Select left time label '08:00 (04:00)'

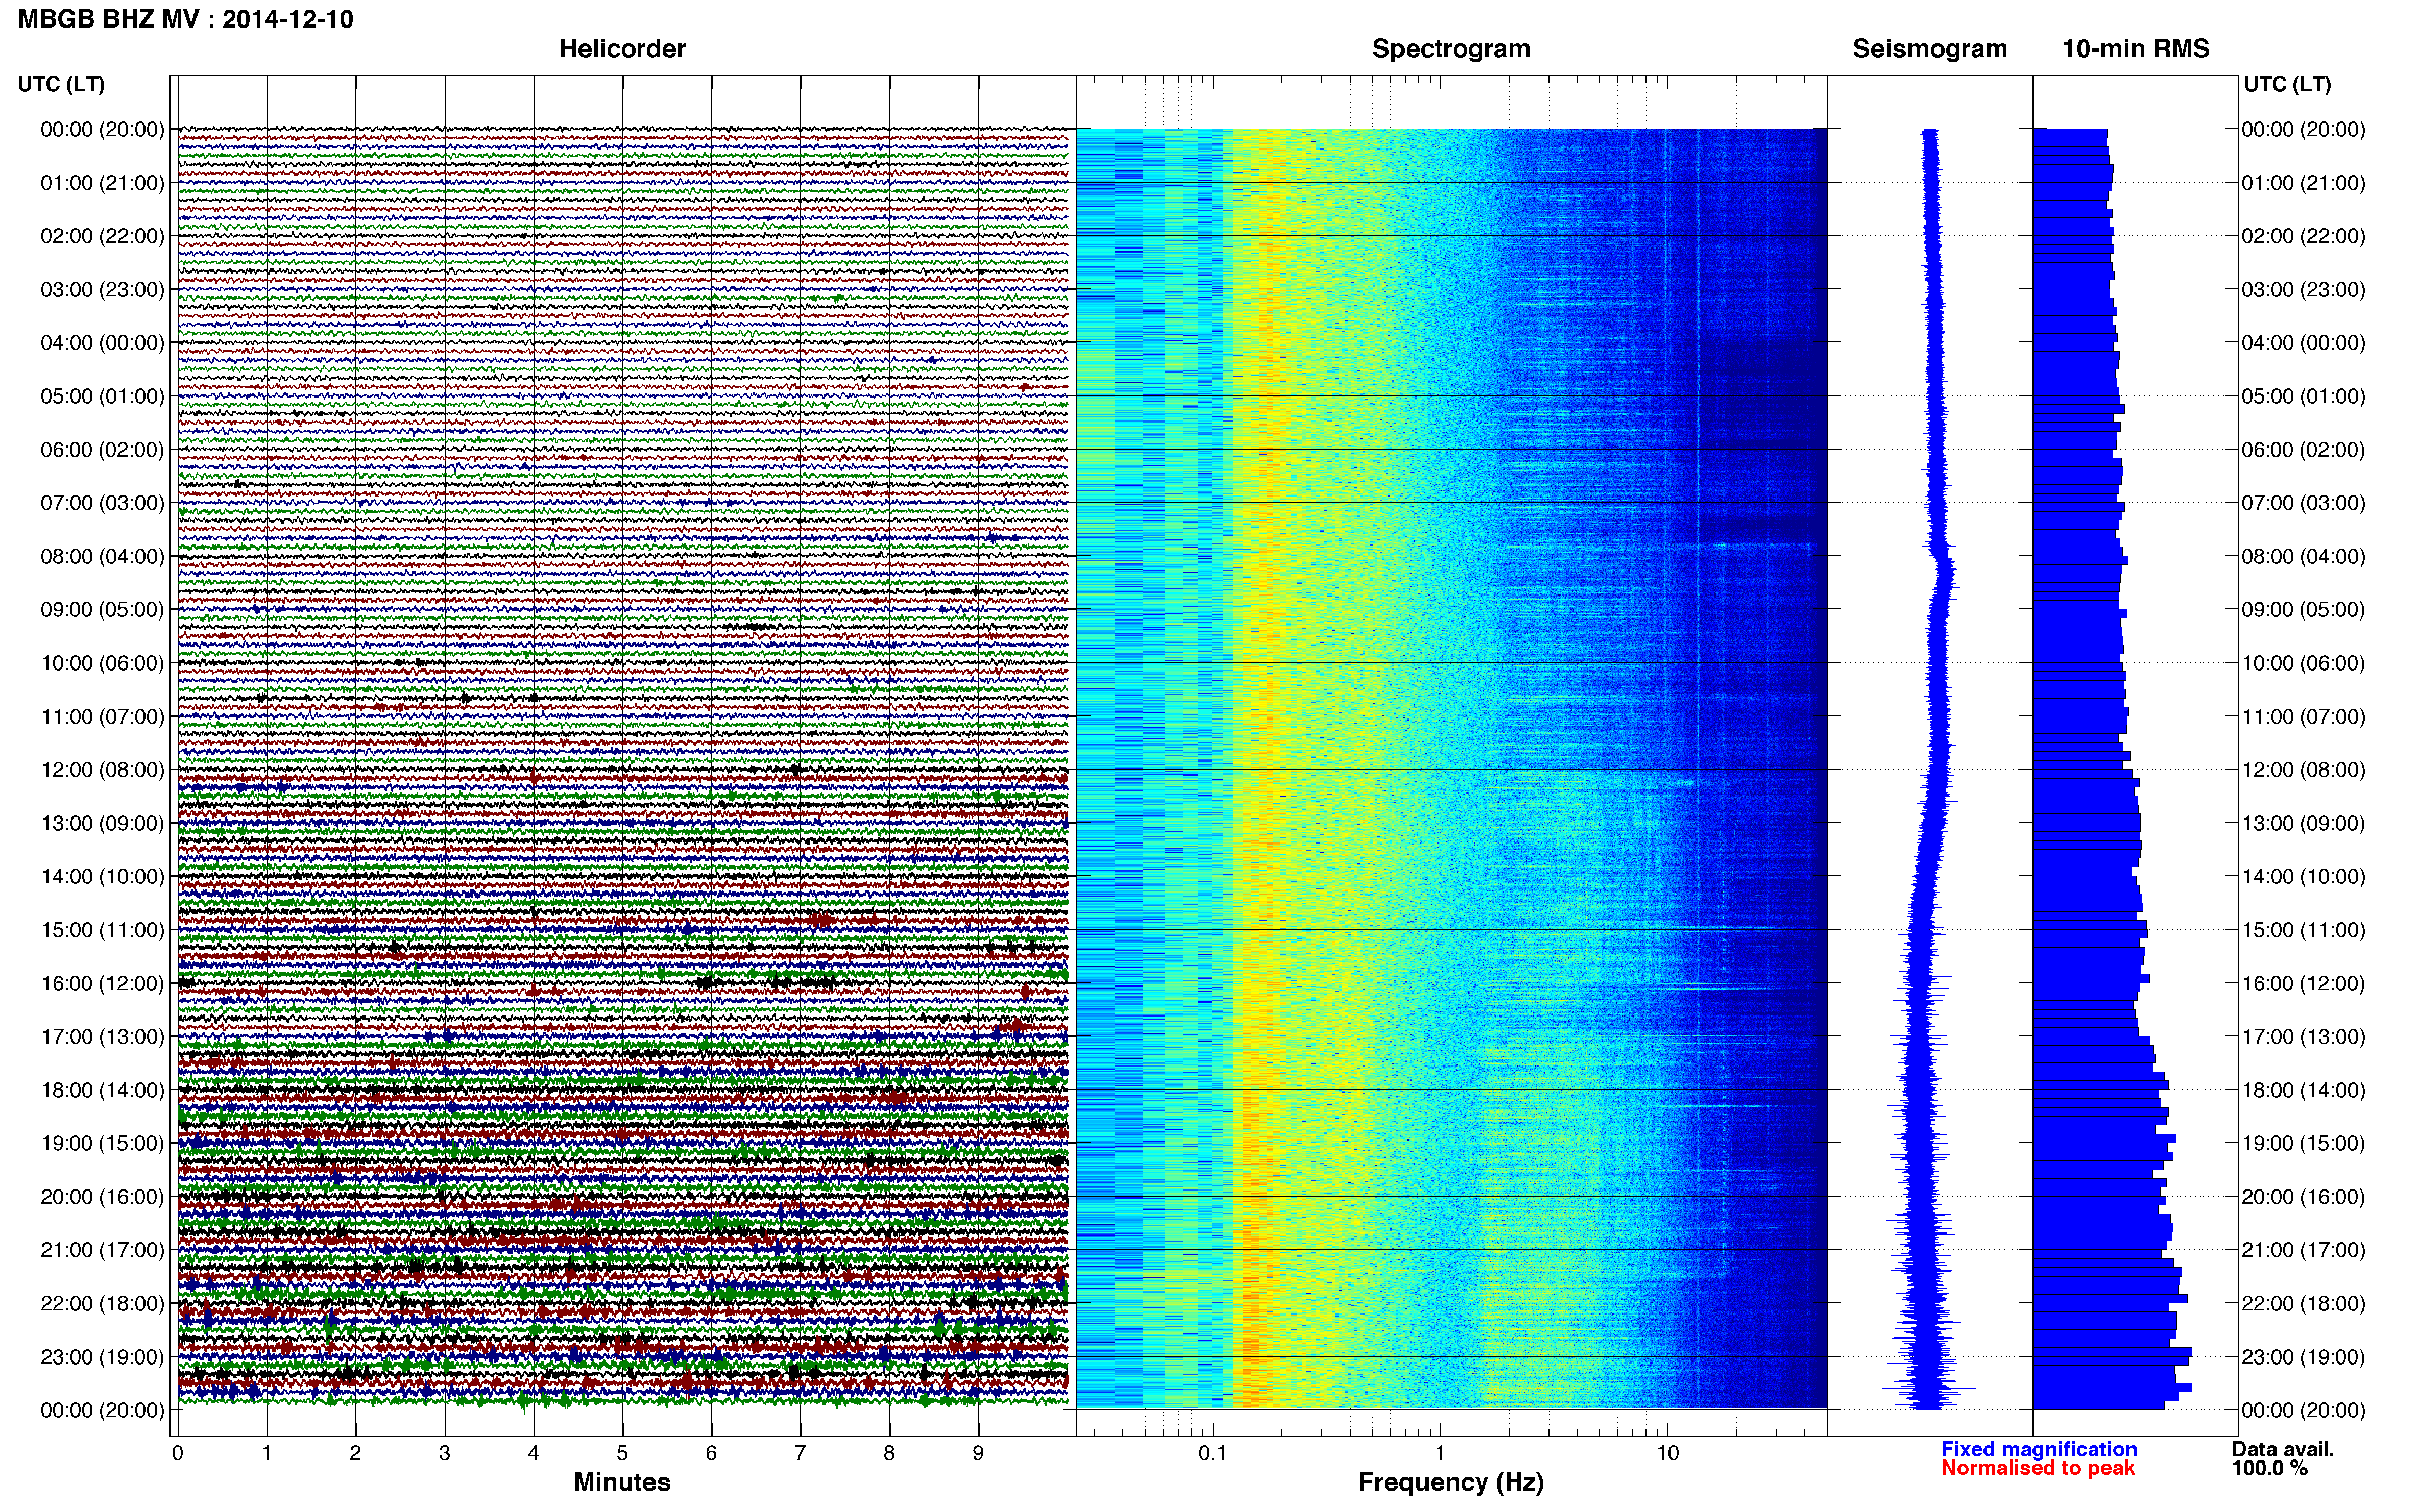pyautogui.click(x=102, y=556)
